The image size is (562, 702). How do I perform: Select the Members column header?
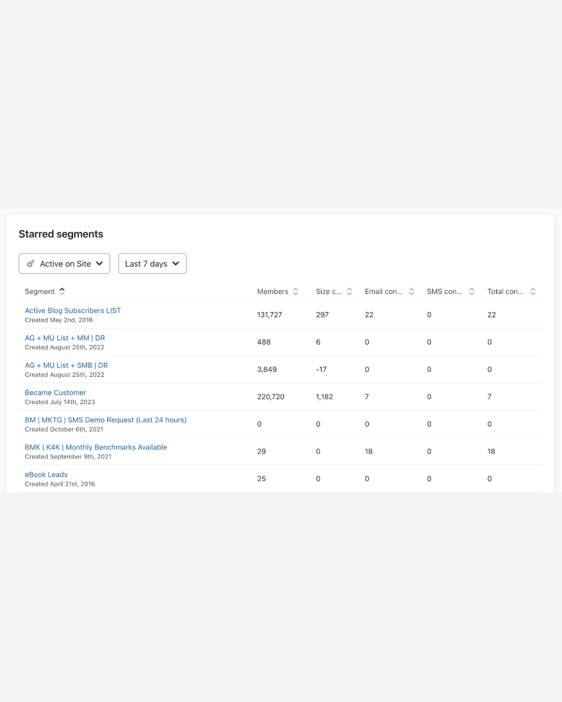(273, 291)
